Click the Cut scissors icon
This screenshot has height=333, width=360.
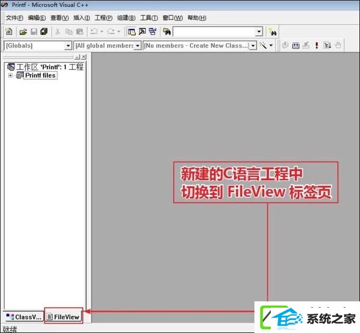point(58,32)
